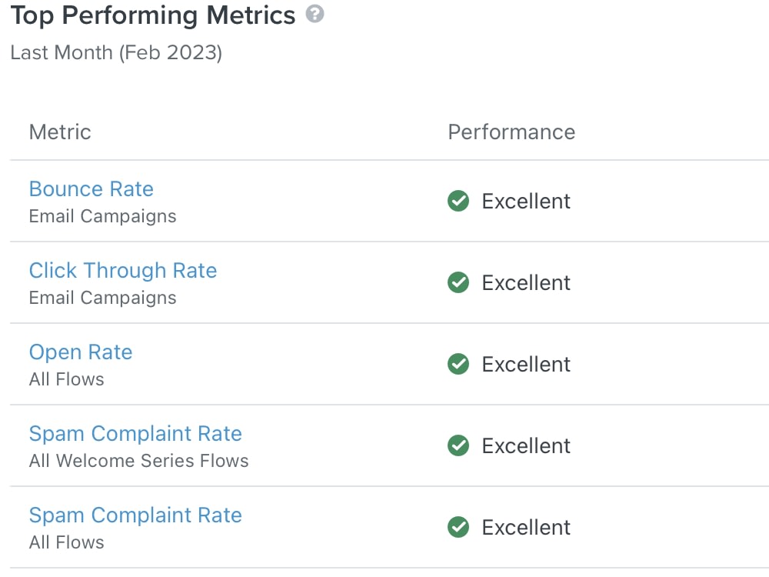Click the Metric column header
The width and height of the screenshot is (769, 577).
[59, 132]
